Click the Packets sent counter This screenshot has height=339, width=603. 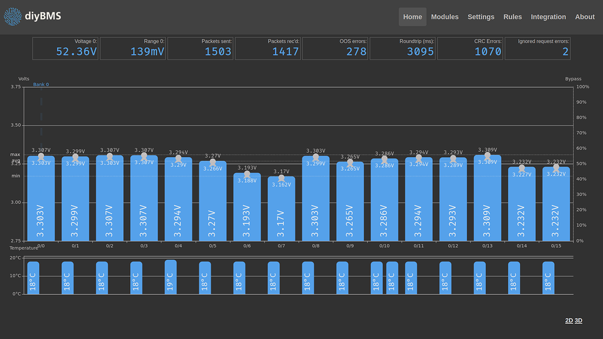pyautogui.click(x=200, y=48)
